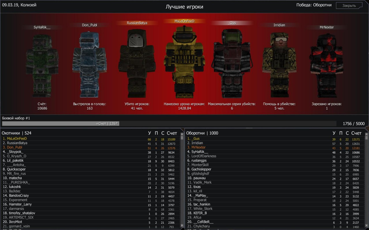The image size is (369, 230).
Task: Select _Gus's character with green visor
Action: [231, 63]
